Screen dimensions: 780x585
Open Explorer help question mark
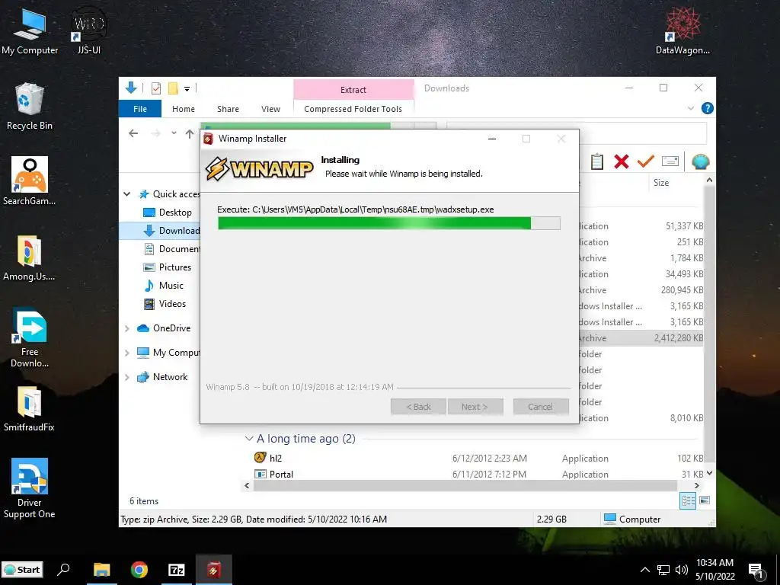click(x=707, y=108)
